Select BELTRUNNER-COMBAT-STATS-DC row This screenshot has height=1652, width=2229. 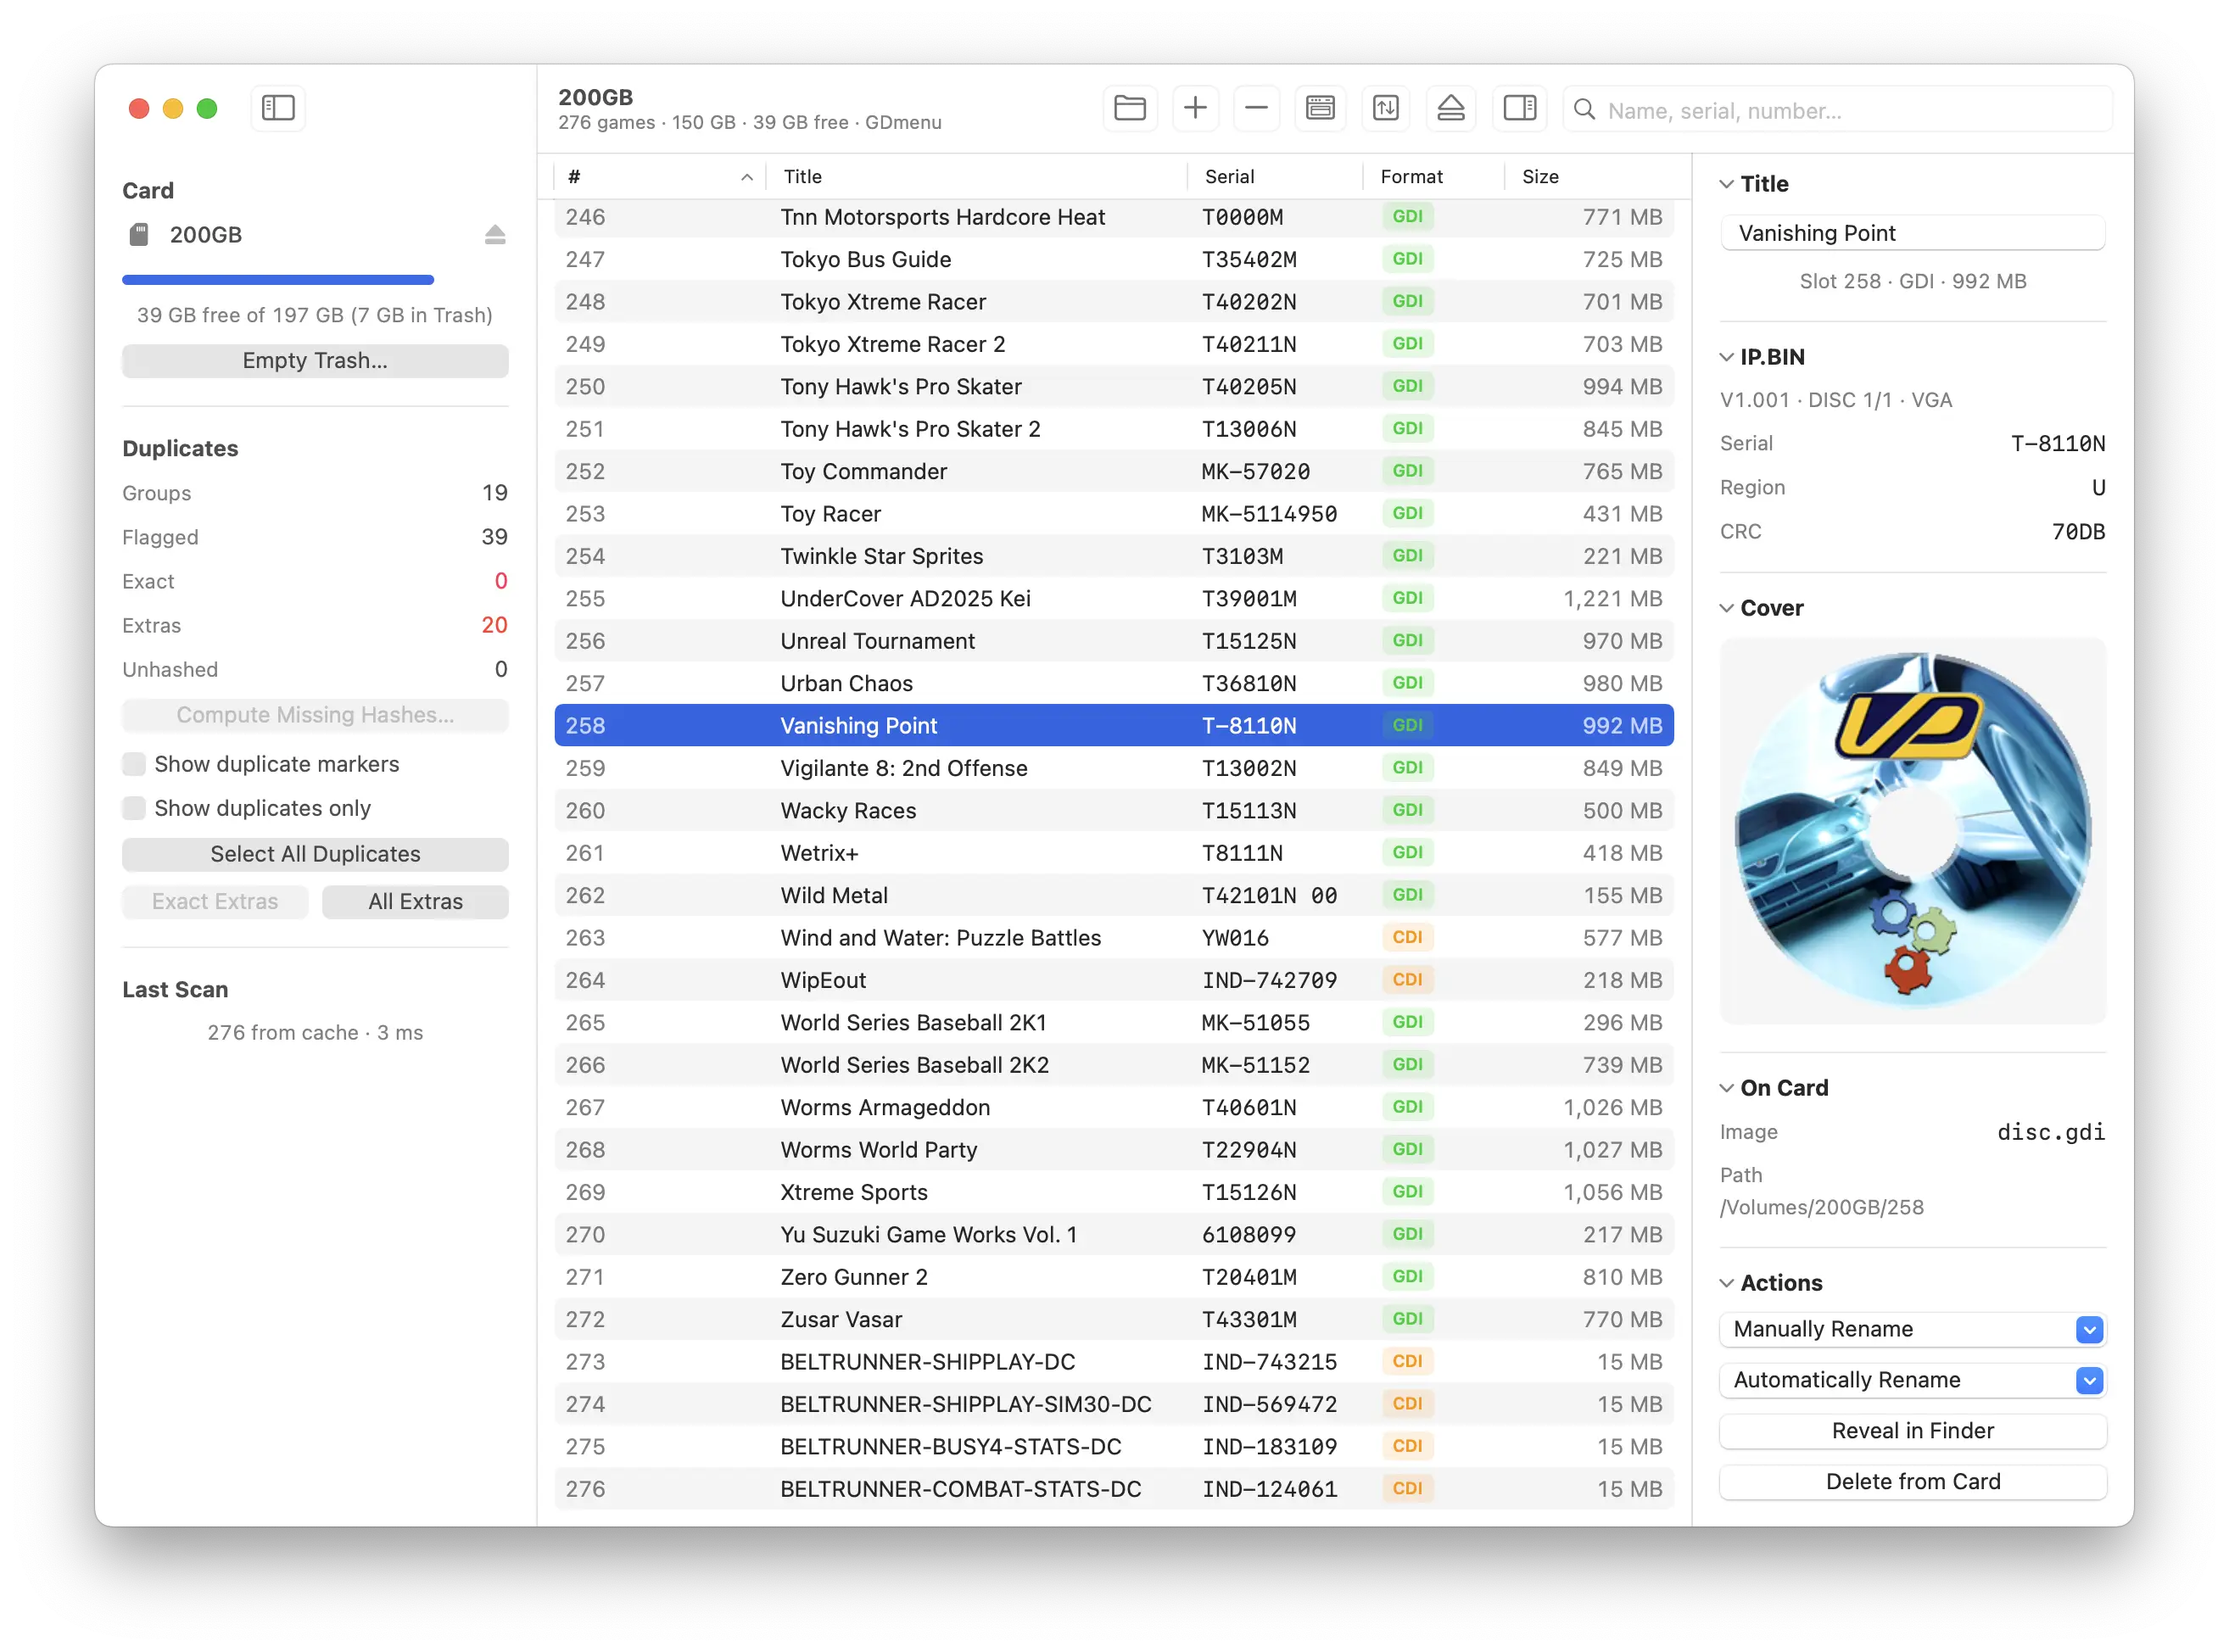pos(1113,1490)
